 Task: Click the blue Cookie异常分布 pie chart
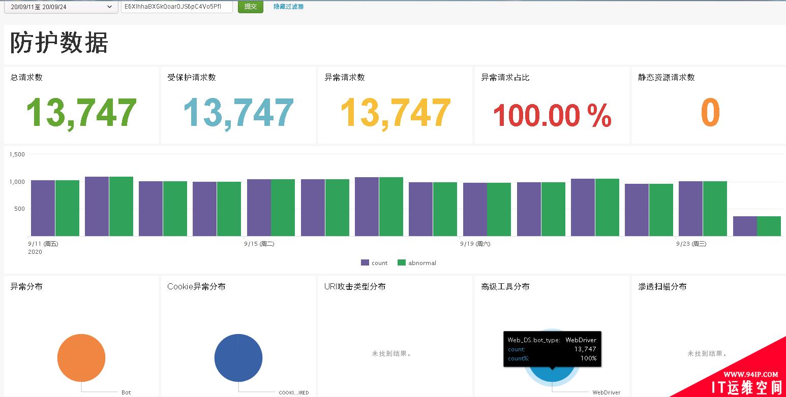coord(238,358)
